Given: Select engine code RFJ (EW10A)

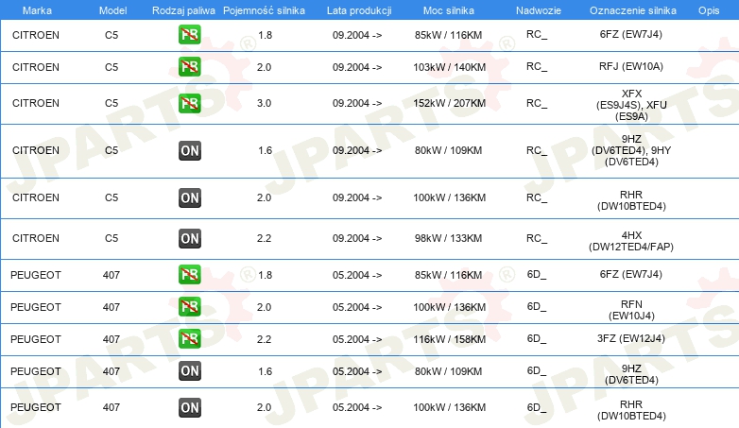Looking at the screenshot, I should point(631,66).
